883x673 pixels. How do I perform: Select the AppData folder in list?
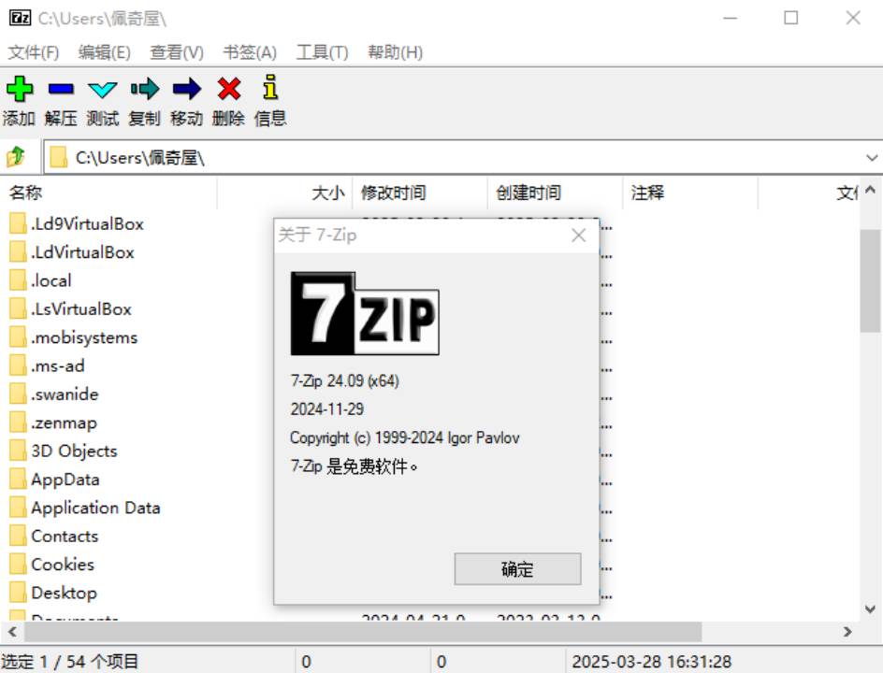tap(65, 480)
